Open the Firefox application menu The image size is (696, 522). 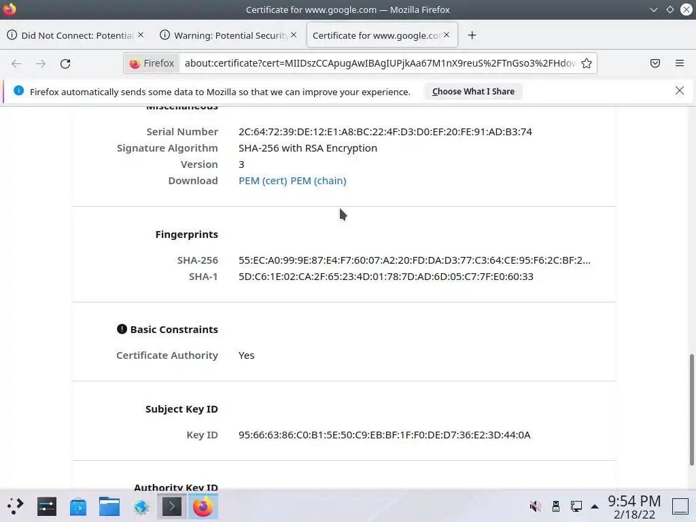coord(680,63)
